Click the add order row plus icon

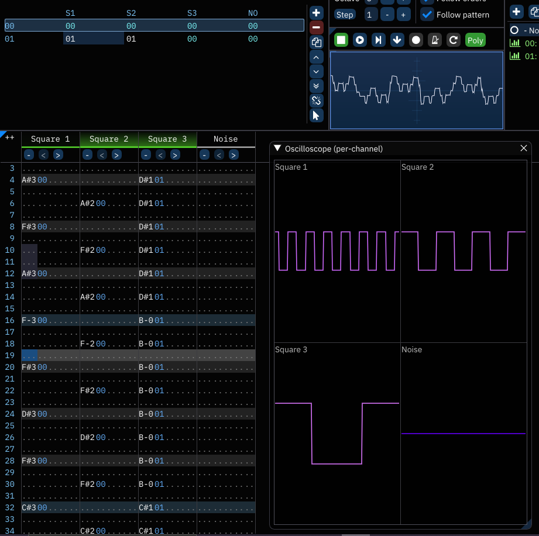316,13
